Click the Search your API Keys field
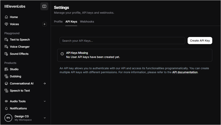The width and height of the screenshot is (221, 125). coord(122,41)
